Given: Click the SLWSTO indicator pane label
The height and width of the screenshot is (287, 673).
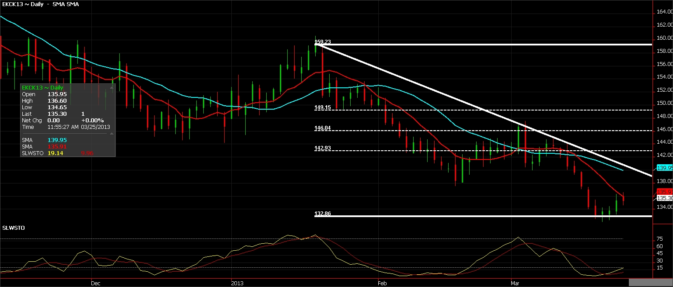Looking at the screenshot, I should (13, 228).
